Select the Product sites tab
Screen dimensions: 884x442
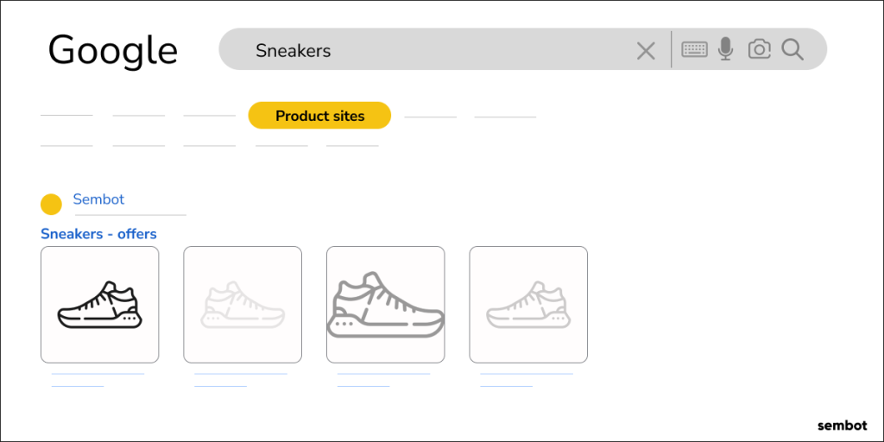pyautogui.click(x=319, y=116)
